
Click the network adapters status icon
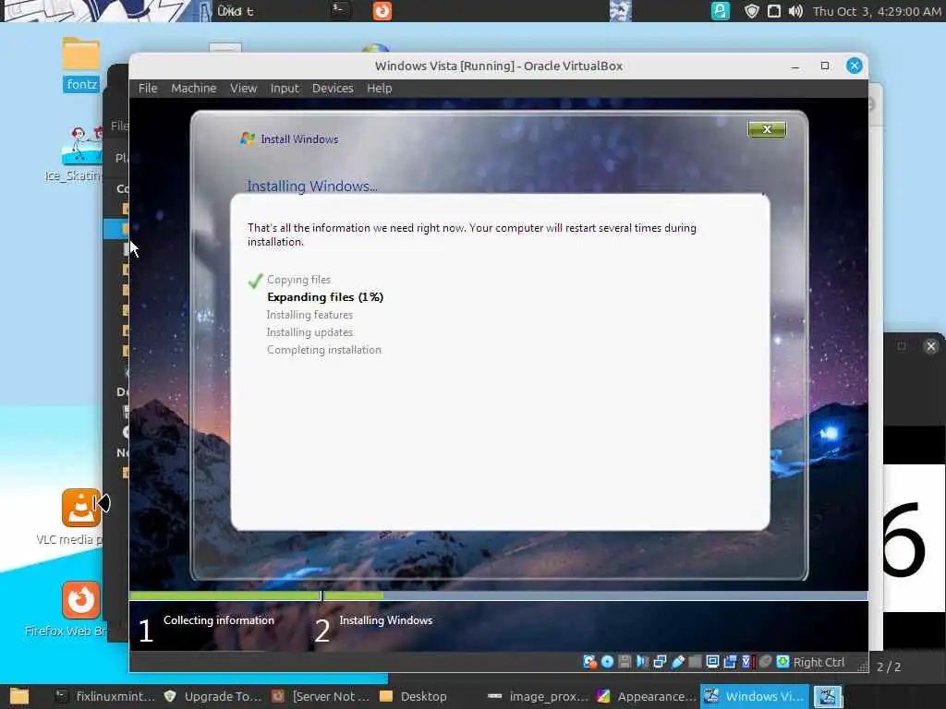[x=660, y=662]
